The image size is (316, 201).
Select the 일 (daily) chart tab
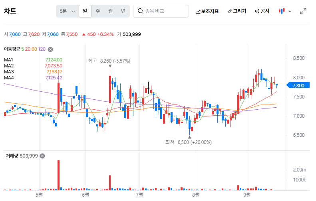(x=85, y=11)
